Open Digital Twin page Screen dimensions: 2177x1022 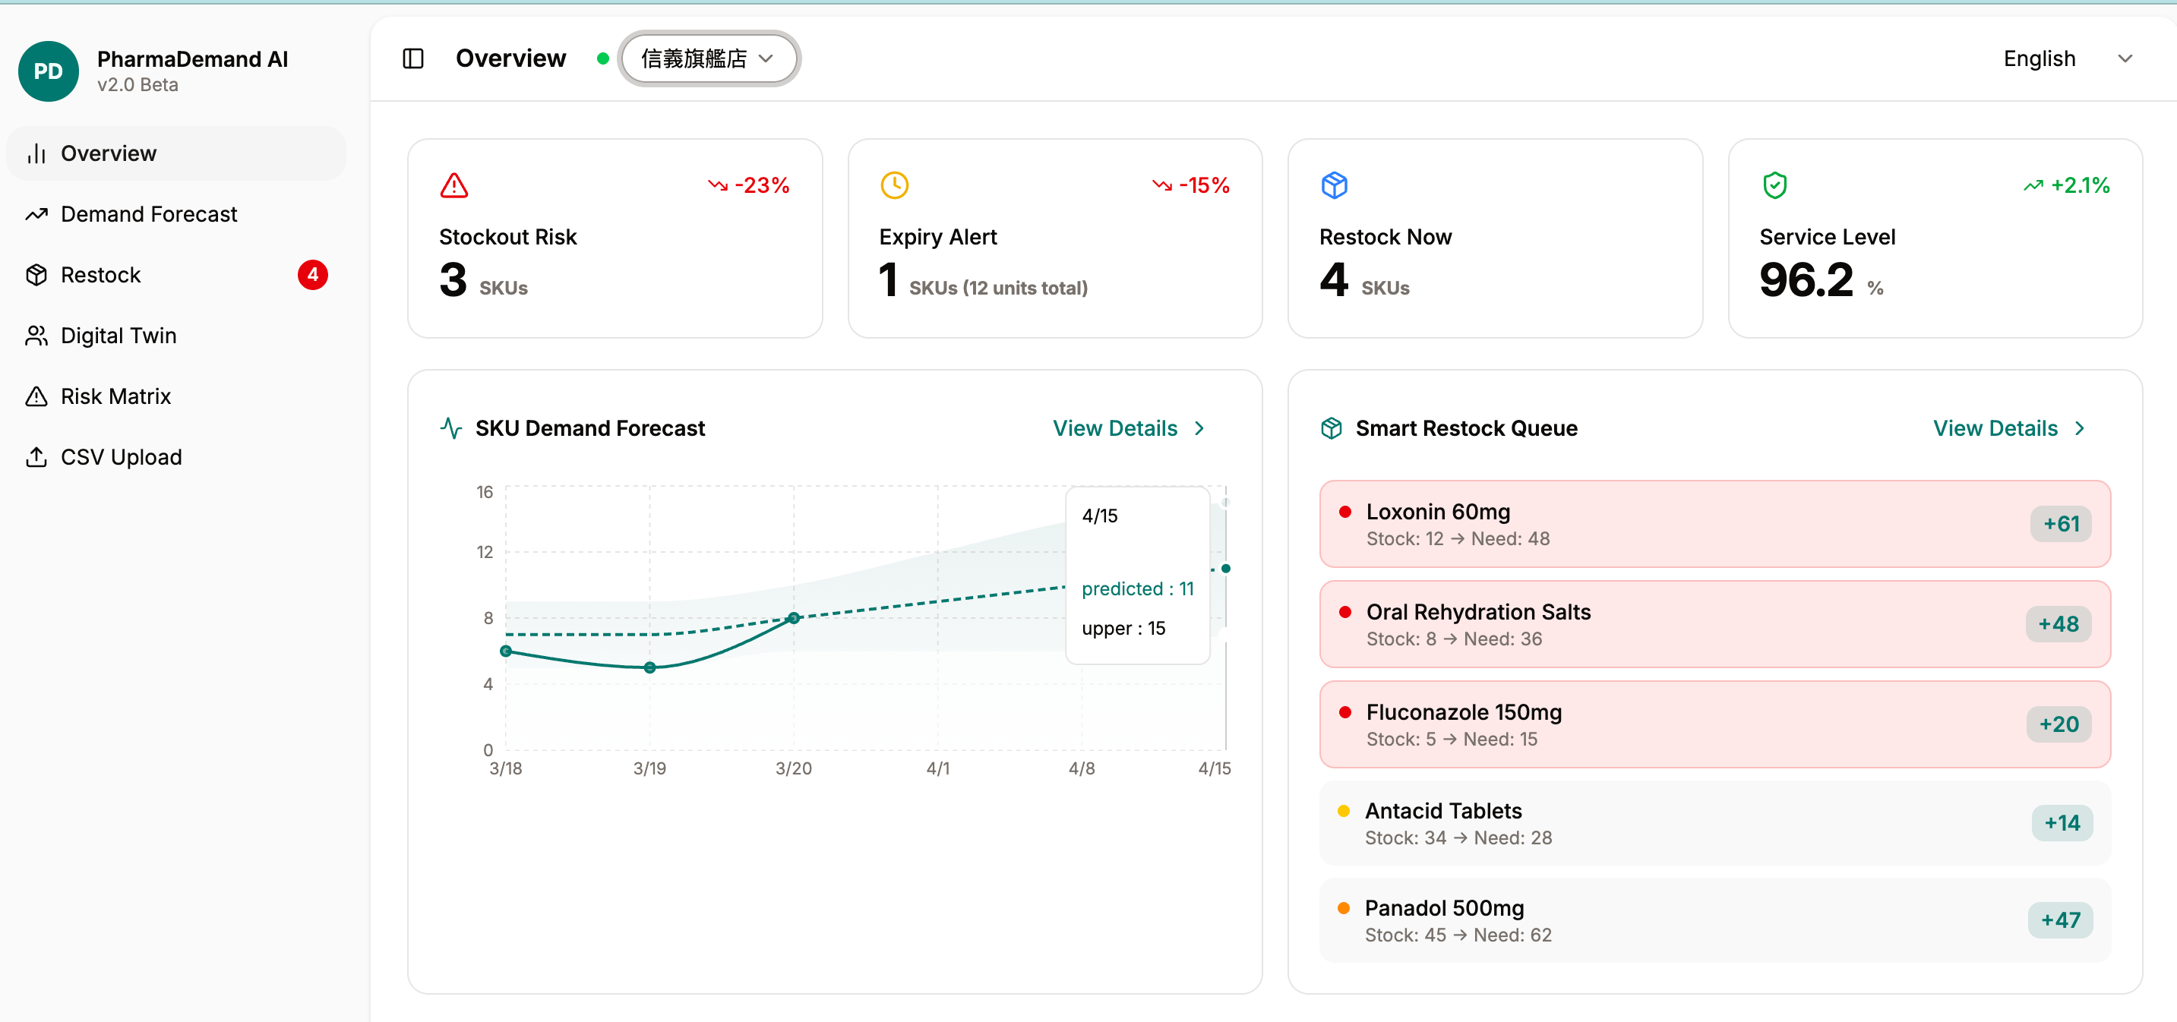click(x=118, y=336)
